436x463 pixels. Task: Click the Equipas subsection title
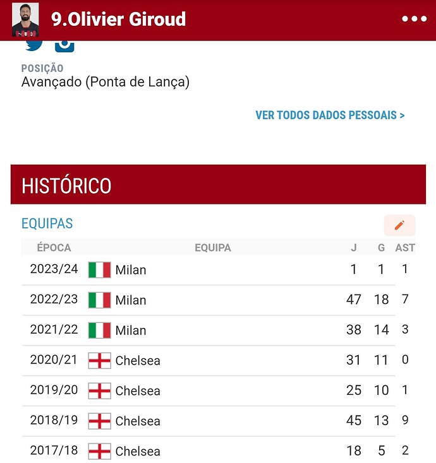(47, 223)
